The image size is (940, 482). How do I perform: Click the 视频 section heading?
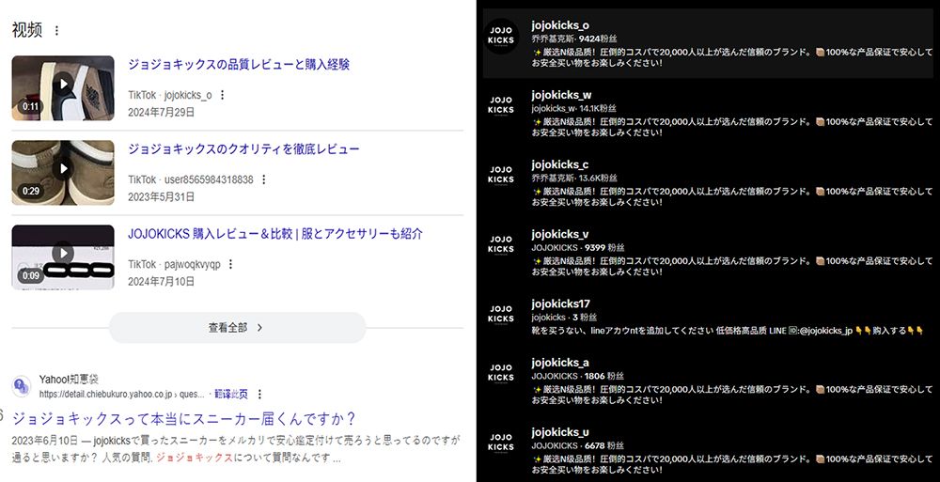[27, 30]
